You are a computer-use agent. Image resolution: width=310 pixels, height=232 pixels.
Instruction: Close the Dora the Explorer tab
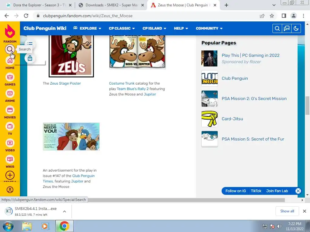[x=70, y=5]
